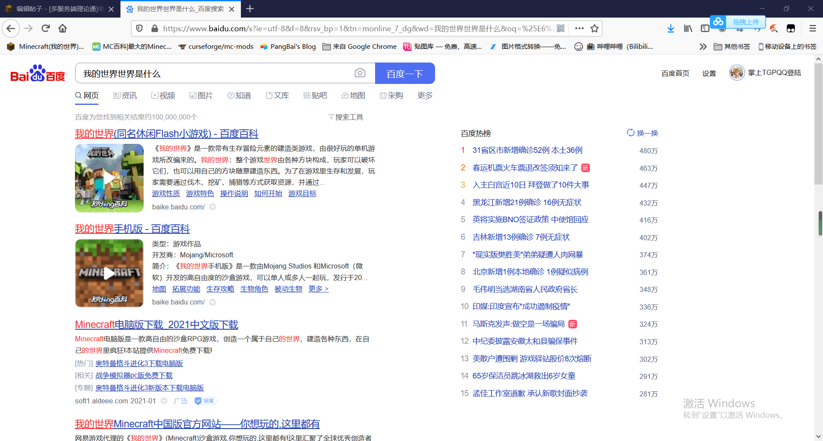This screenshot has height=441, width=823.
Task: Open the browser home page
Action: coord(63,29)
